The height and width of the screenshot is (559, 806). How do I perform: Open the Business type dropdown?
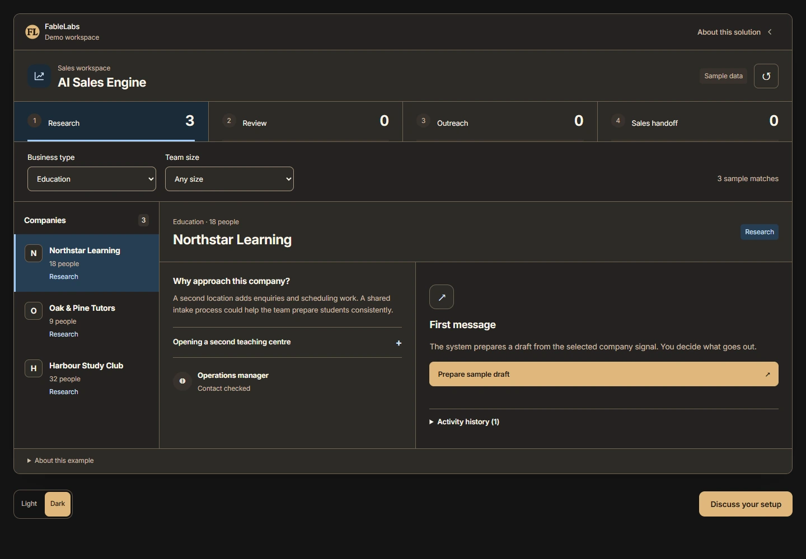click(x=92, y=179)
